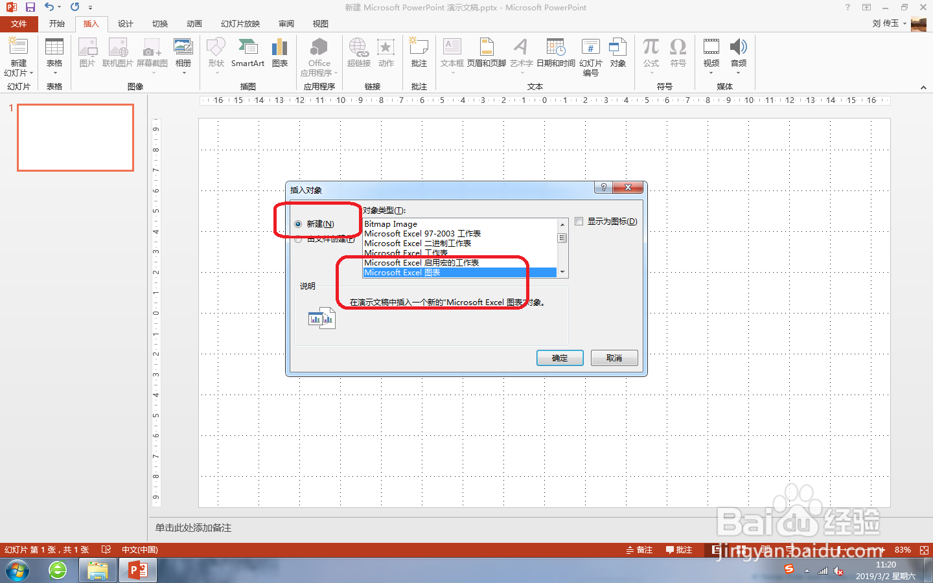Expand the 相册 photo album dropdown
The width and height of the screenshot is (933, 583).
point(183,55)
